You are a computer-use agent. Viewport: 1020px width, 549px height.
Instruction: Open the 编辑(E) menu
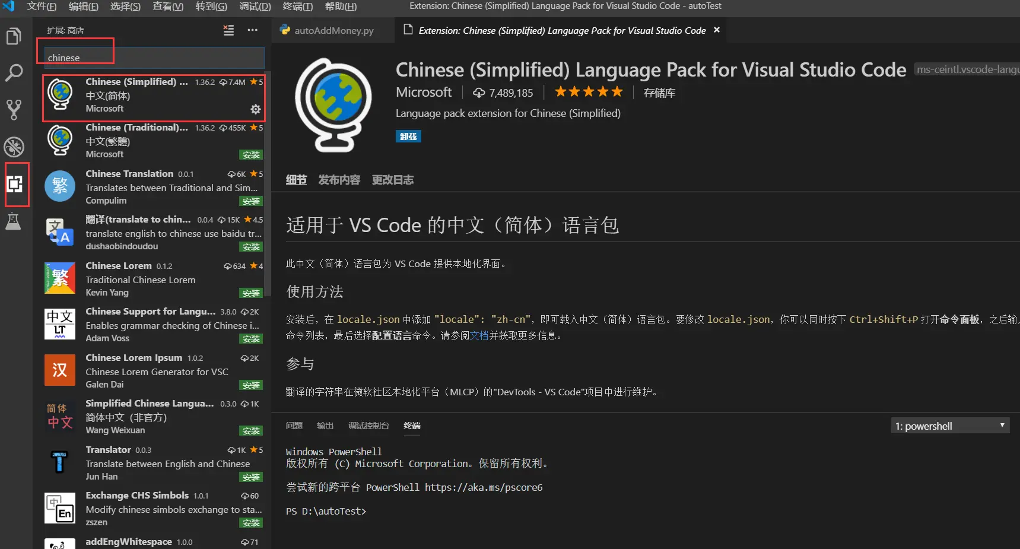pos(84,7)
